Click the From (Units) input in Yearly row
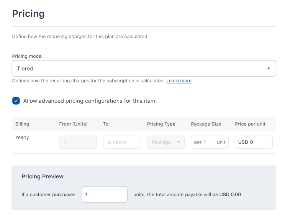The width and height of the screenshot is (308, 220). tap(78, 142)
